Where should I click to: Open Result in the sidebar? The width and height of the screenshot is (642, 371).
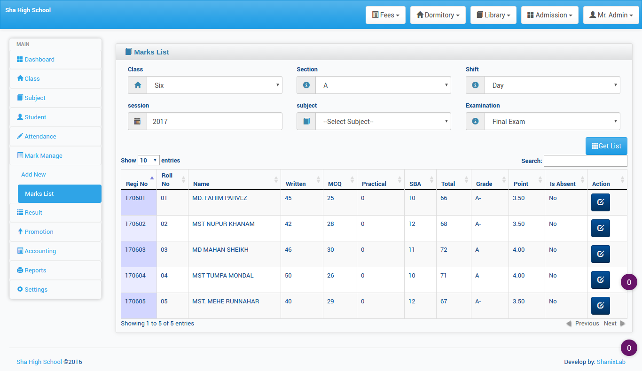pos(55,213)
